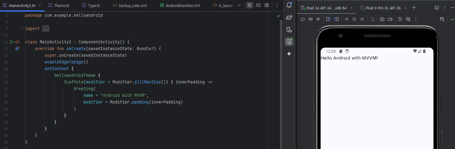455x149 pixels.
Task: Switch to Pixel 9 Pro XL API 36 tab
Action: coord(383,8)
